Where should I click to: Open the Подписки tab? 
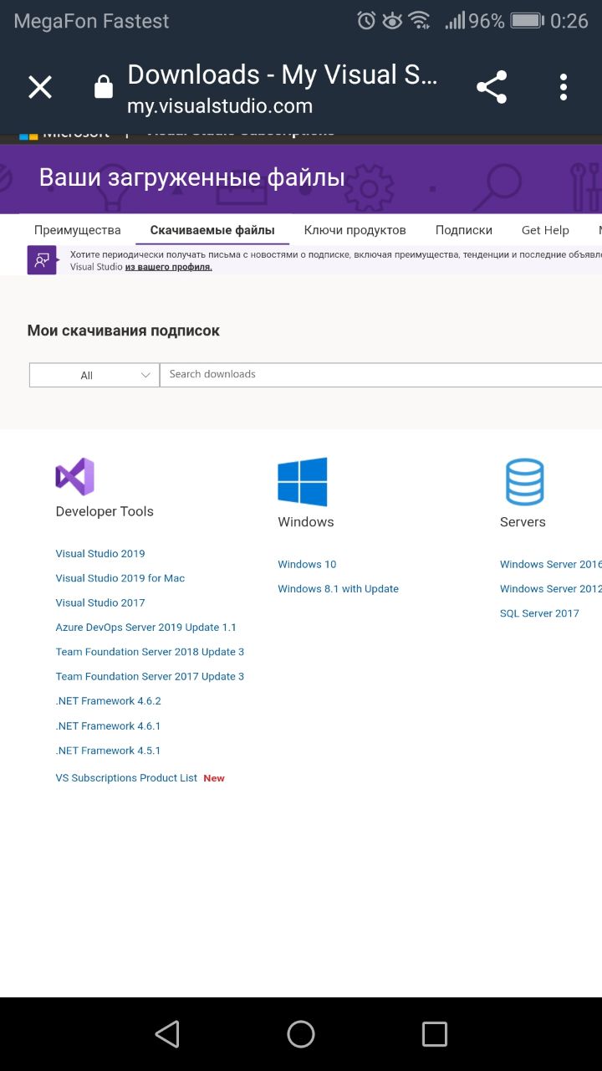point(464,230)
